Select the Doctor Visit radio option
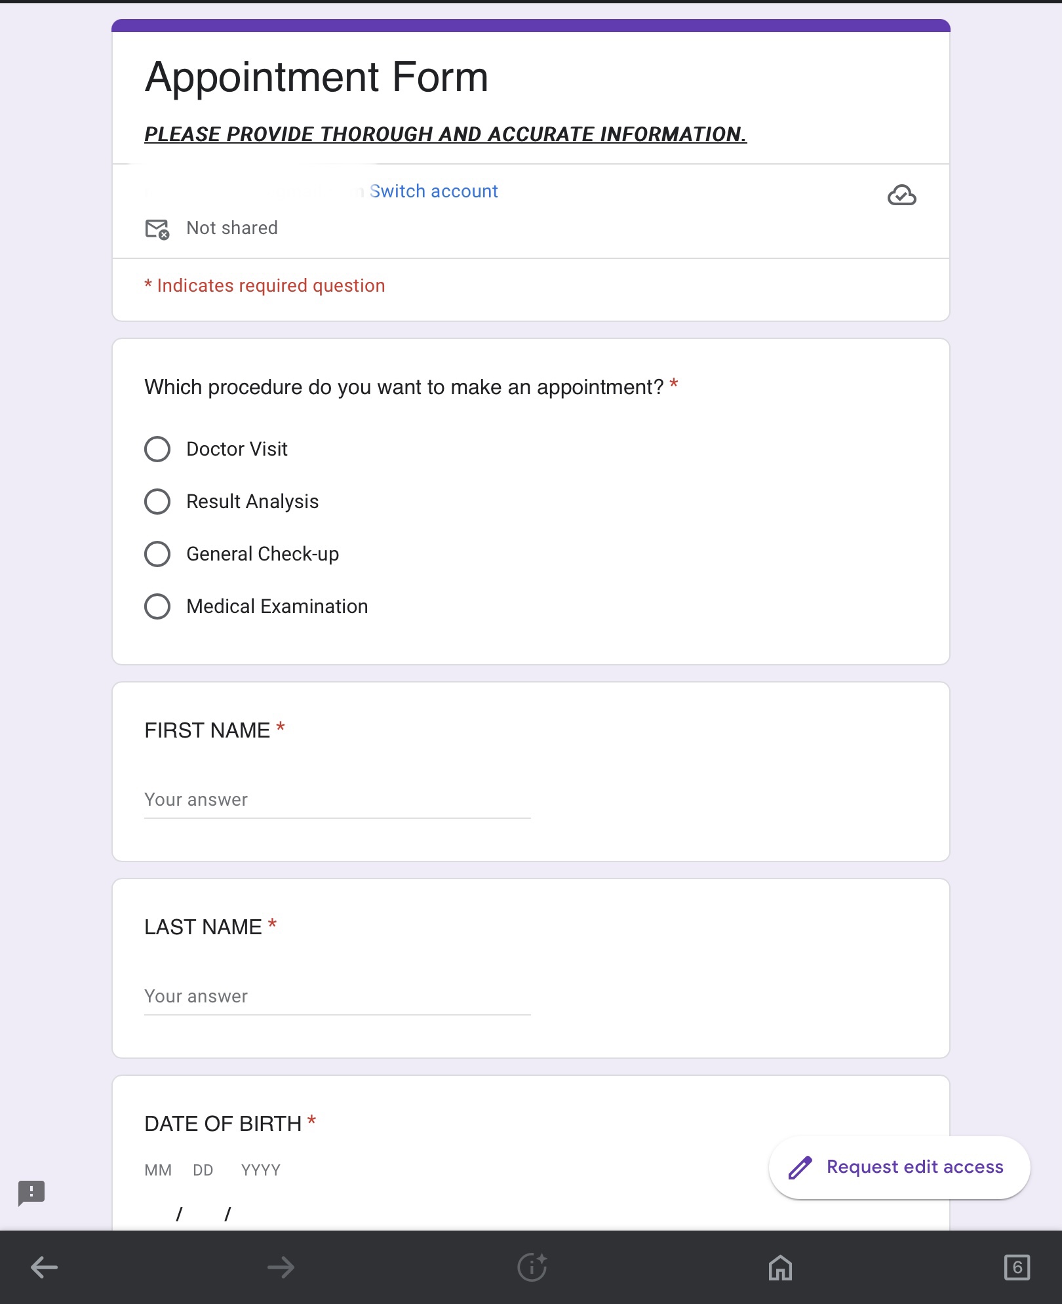 157,449
